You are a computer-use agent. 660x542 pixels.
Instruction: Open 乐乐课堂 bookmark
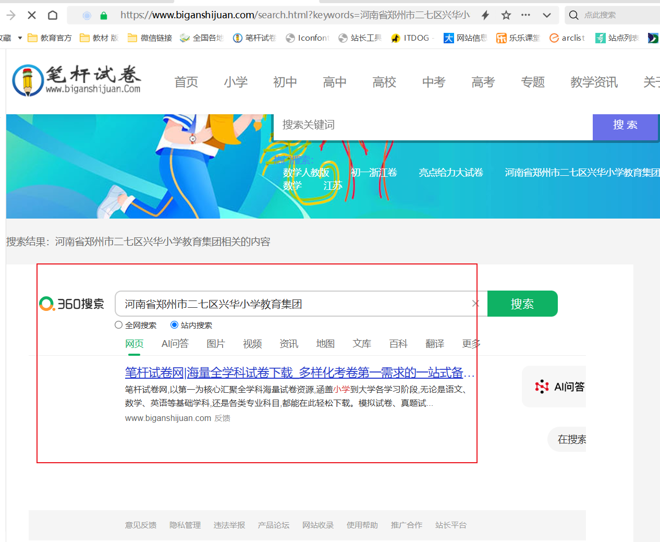point(518,38)
